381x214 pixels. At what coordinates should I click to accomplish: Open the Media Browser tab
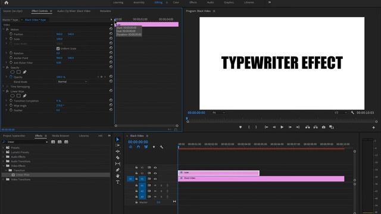61,136
